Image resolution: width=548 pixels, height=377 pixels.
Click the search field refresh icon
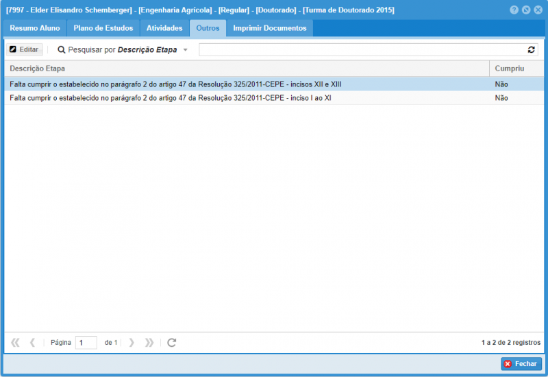(x=531, y=50)
